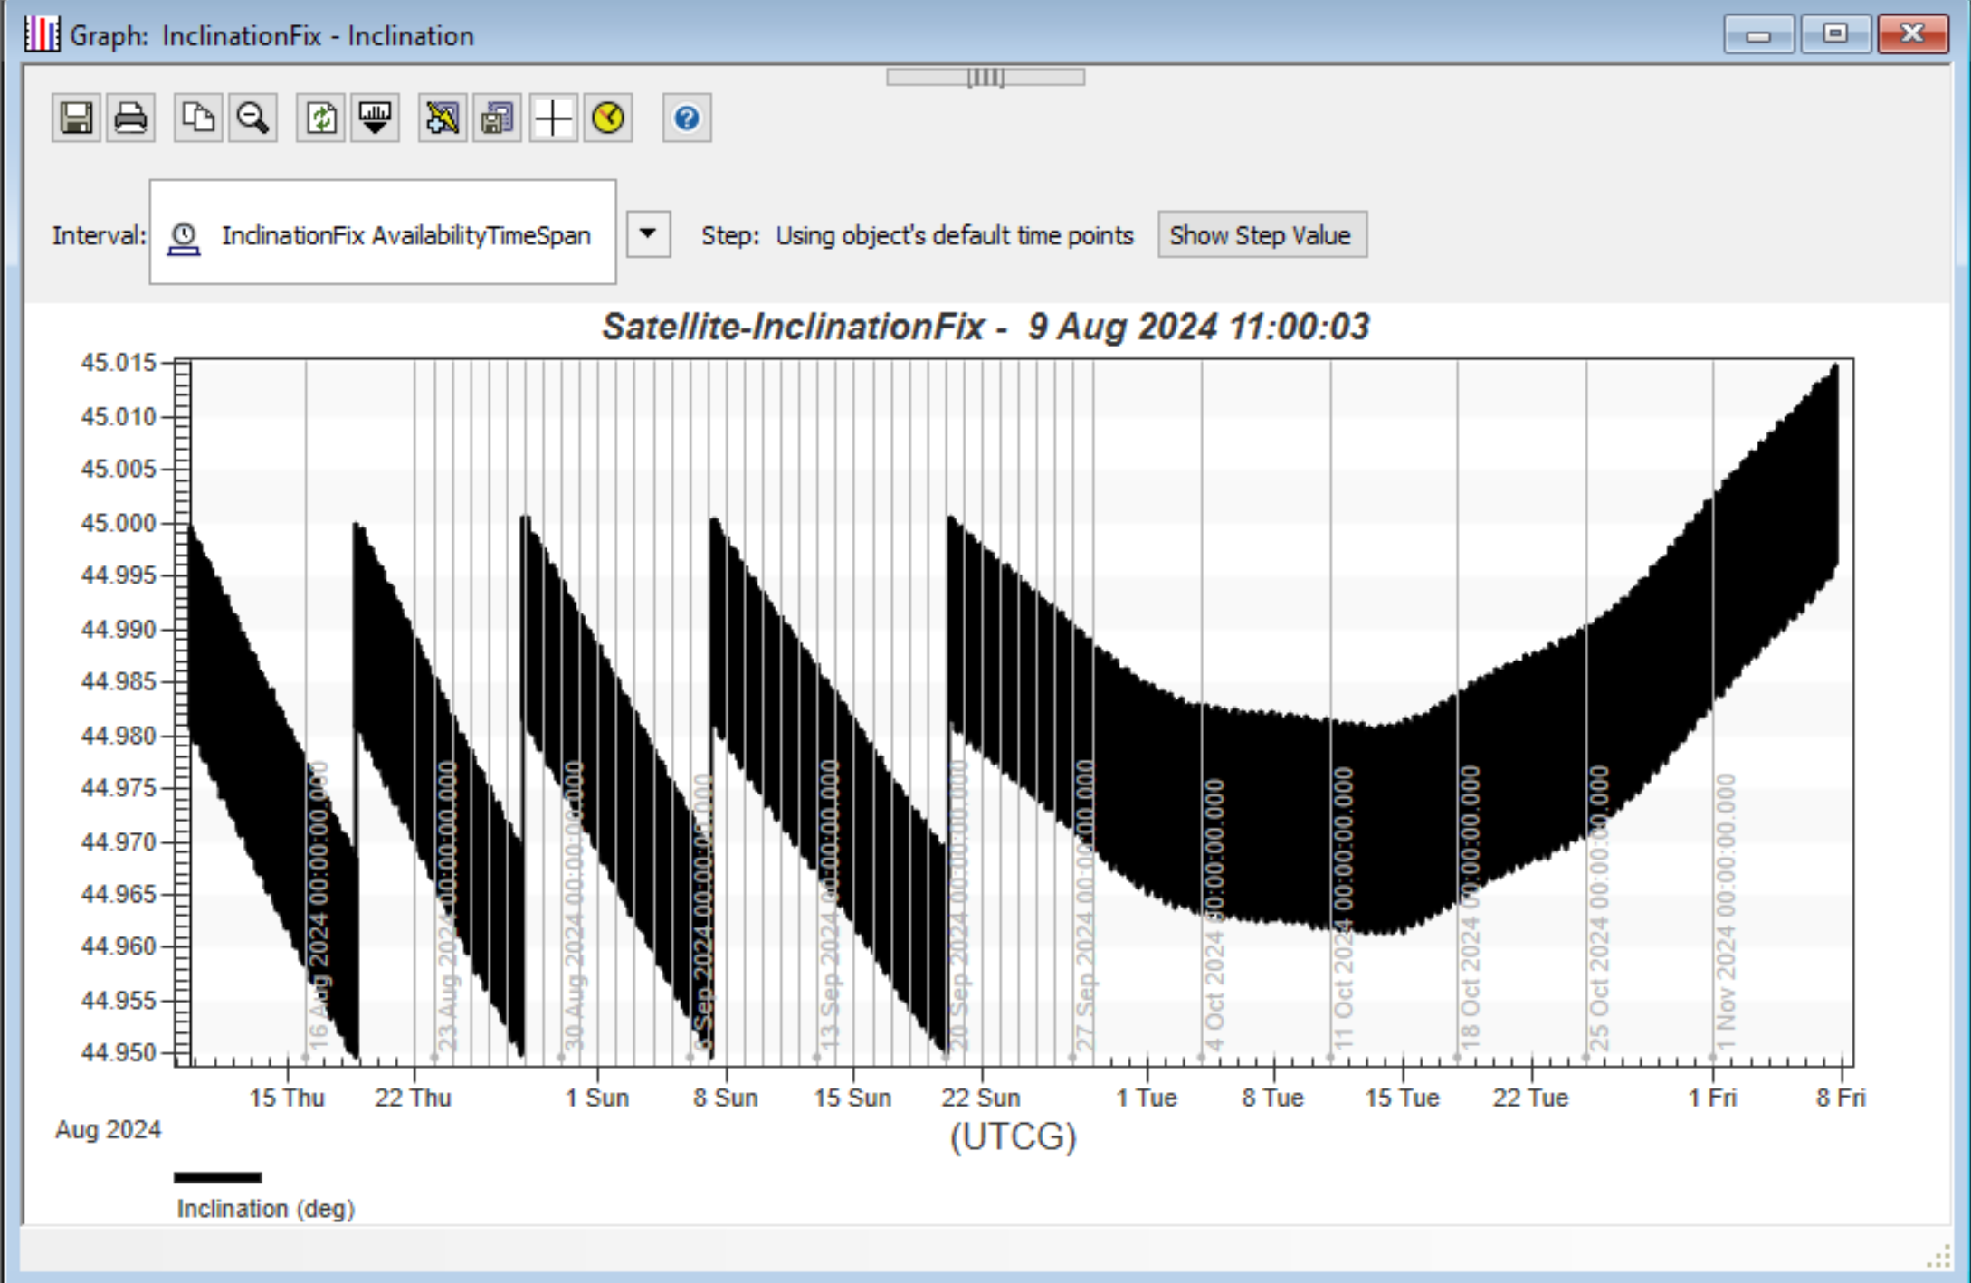
Task: Click the yellow clock animation time icon
Action: click(x=608, y=119)
